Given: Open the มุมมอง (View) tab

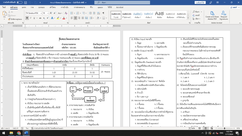Looking at the screenshot, I should point(100,7).
